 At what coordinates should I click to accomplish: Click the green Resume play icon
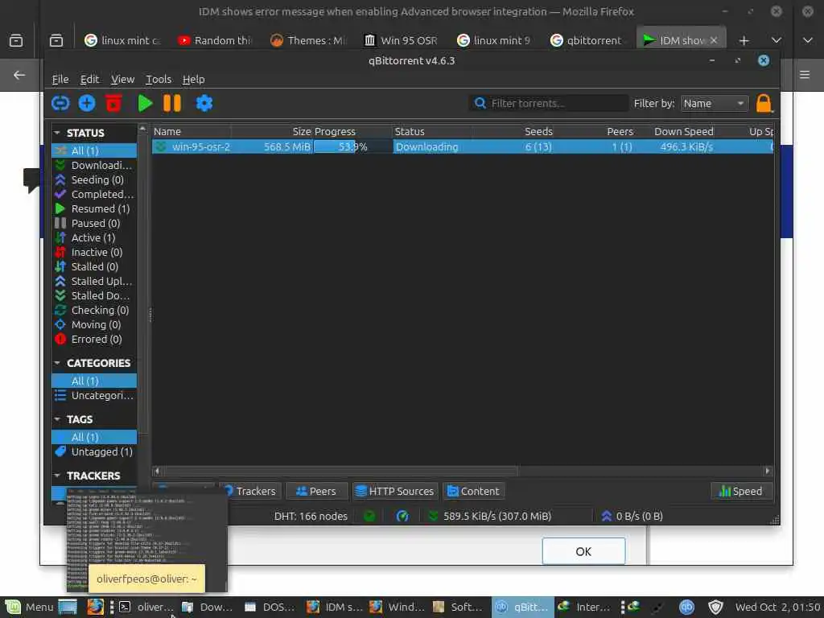(x=145, y=103)
